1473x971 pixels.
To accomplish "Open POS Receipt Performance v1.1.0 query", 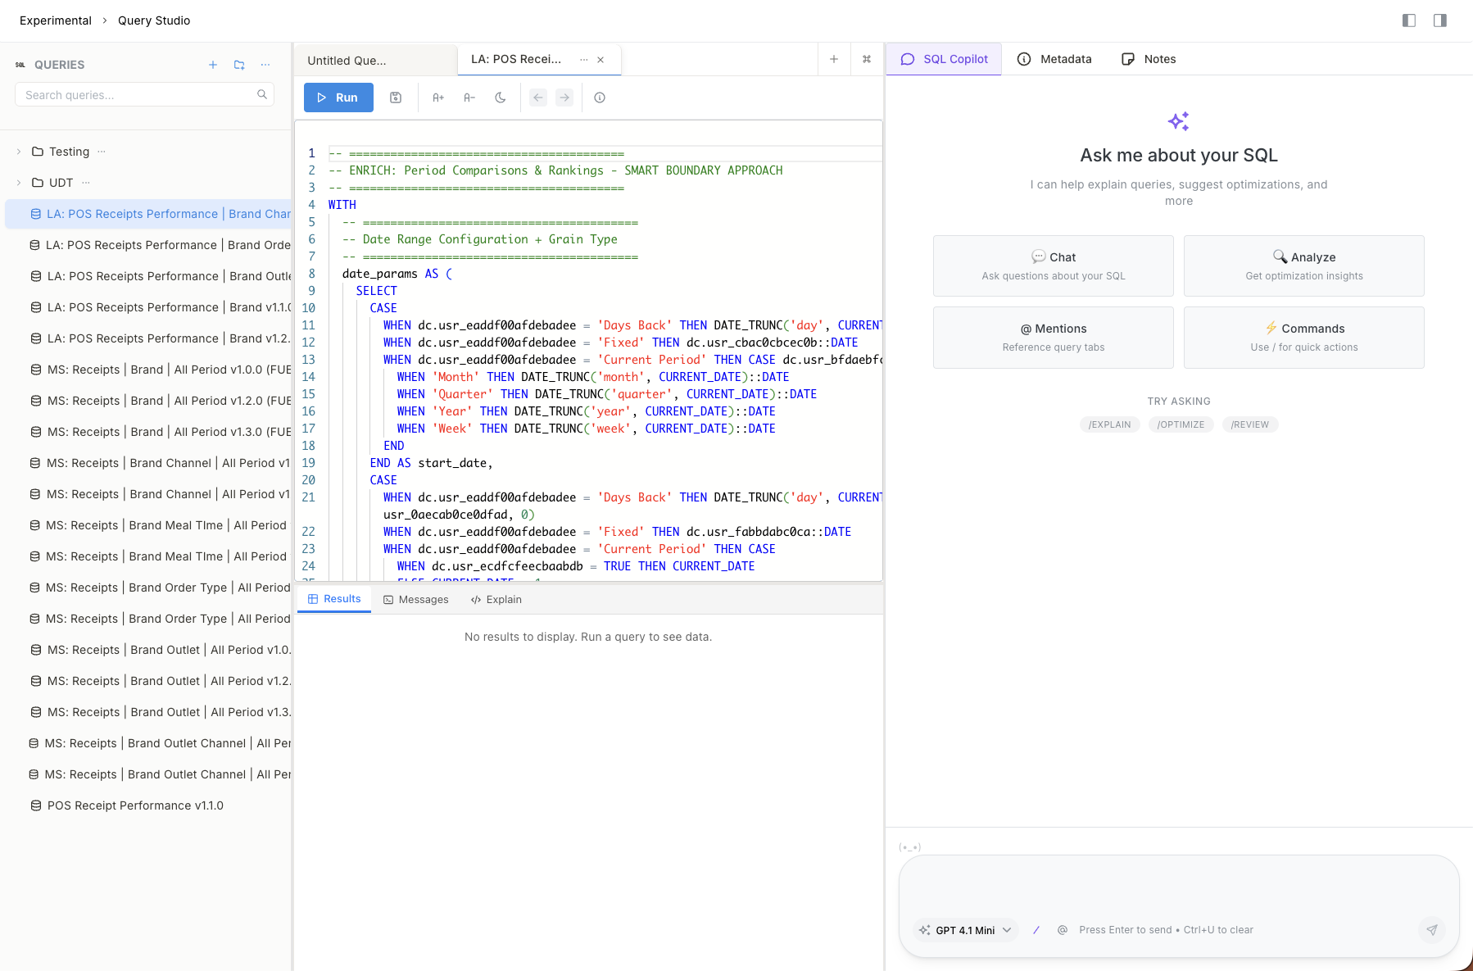I will point(135,805).
